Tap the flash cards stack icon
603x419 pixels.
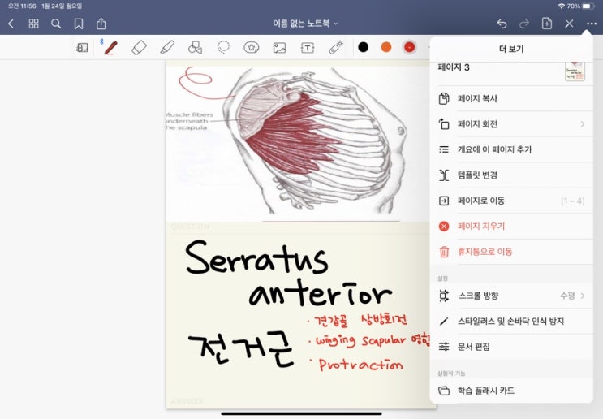pos(444,391)
